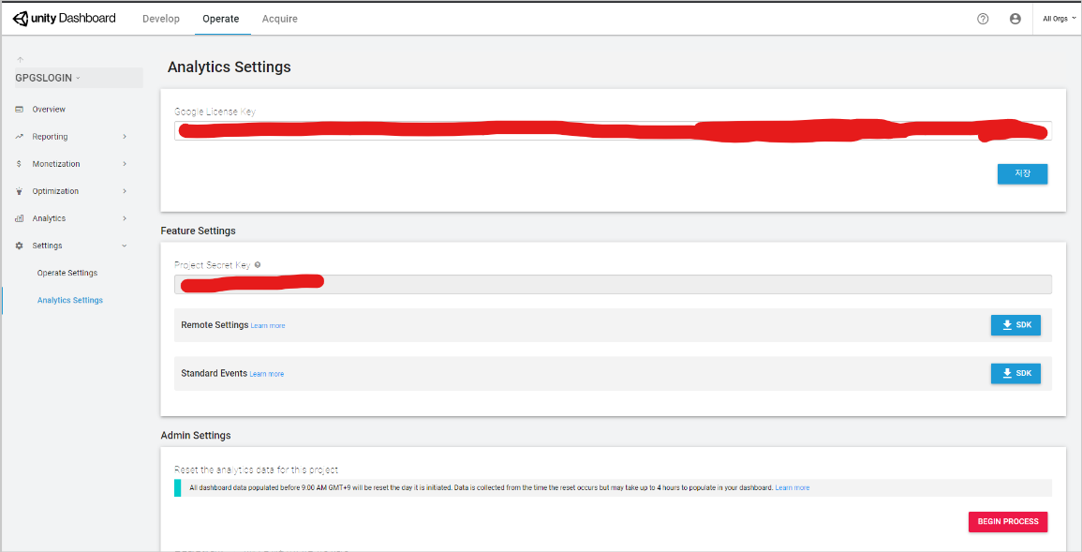
Task: Click the up arrow above GPGSLOGIN
Action: tap(20, 60)
